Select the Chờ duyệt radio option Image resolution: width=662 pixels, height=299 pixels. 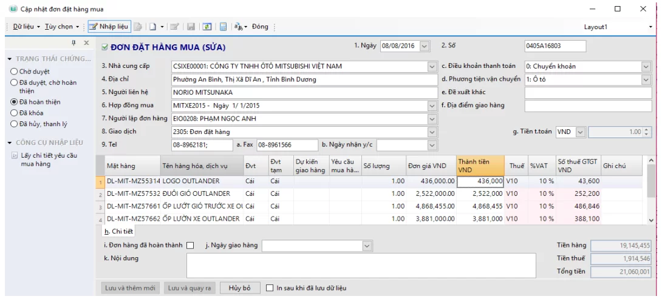point(14,71)
